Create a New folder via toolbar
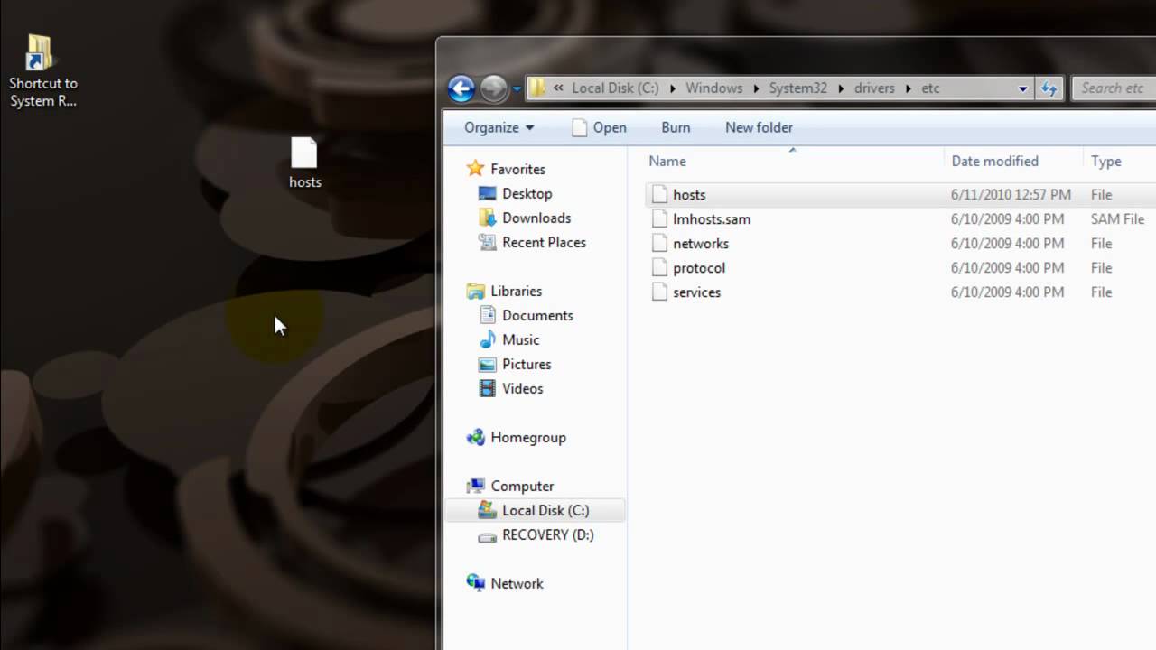 click(x=759, y=127)
